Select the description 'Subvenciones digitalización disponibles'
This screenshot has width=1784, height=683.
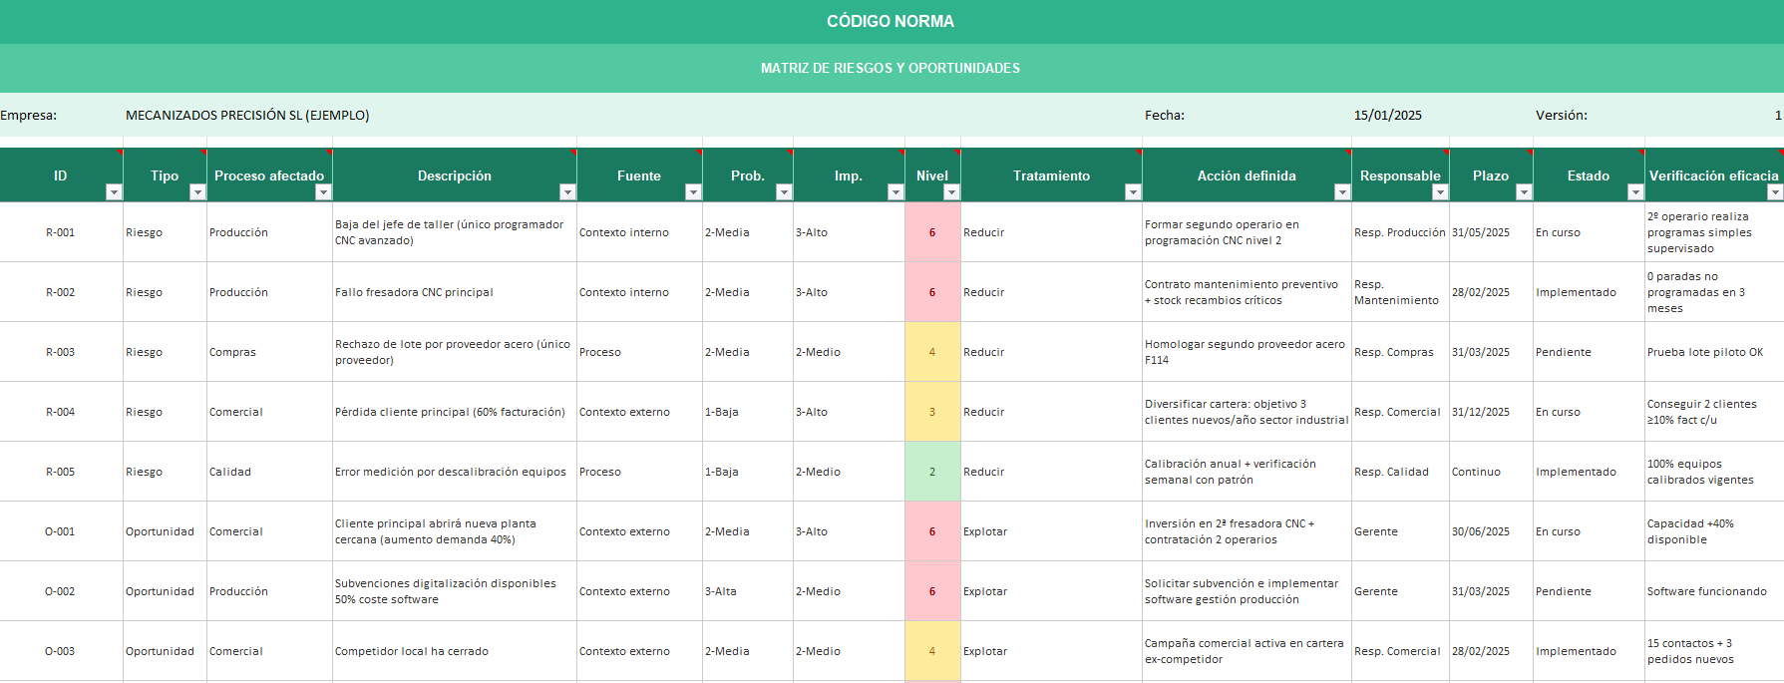click(x=455, y=591)
